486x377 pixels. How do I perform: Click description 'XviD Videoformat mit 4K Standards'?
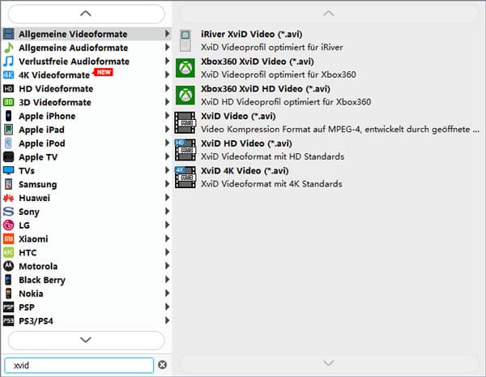pos(271,184)
